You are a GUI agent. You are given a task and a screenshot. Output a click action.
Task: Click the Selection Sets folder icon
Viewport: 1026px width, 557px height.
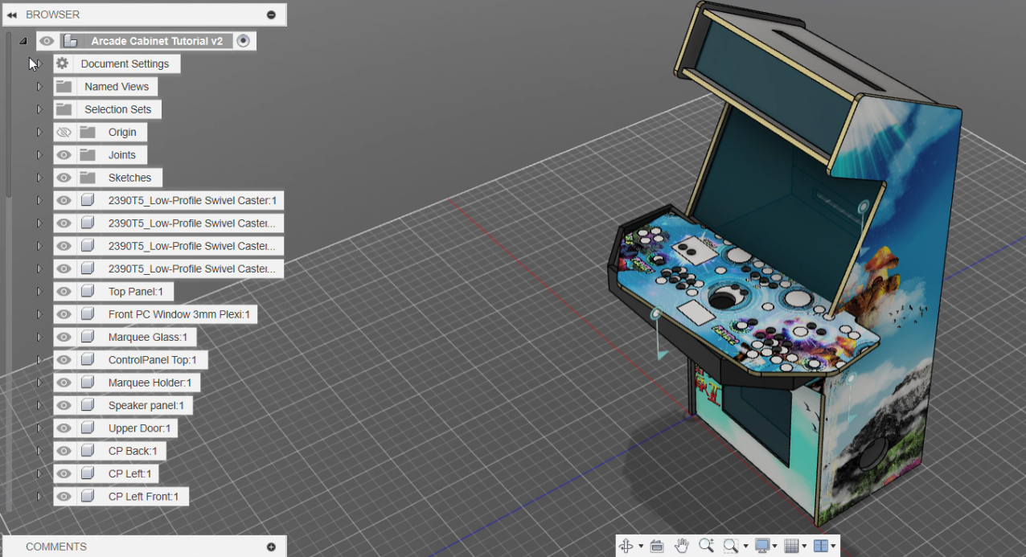point(64,109)
